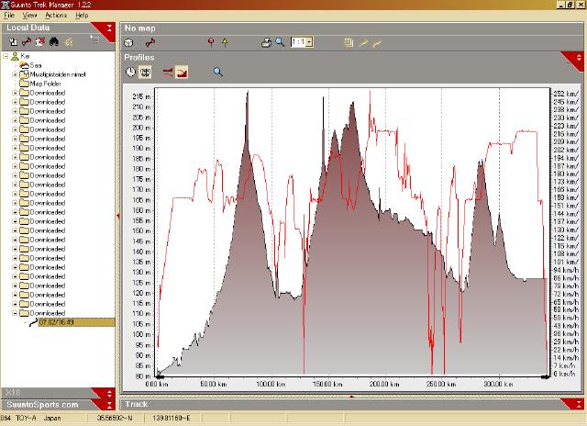Expand the Muistipisteiden nimet node
587x426 pixels.
[x=15, y=74]
